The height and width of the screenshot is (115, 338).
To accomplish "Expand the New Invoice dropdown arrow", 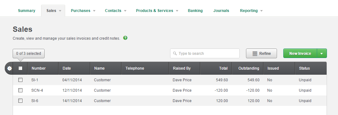I will point(322,53).
